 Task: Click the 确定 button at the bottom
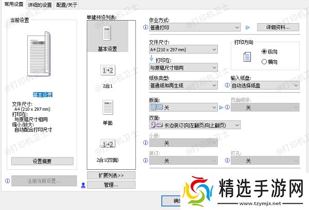click(171, 201)
